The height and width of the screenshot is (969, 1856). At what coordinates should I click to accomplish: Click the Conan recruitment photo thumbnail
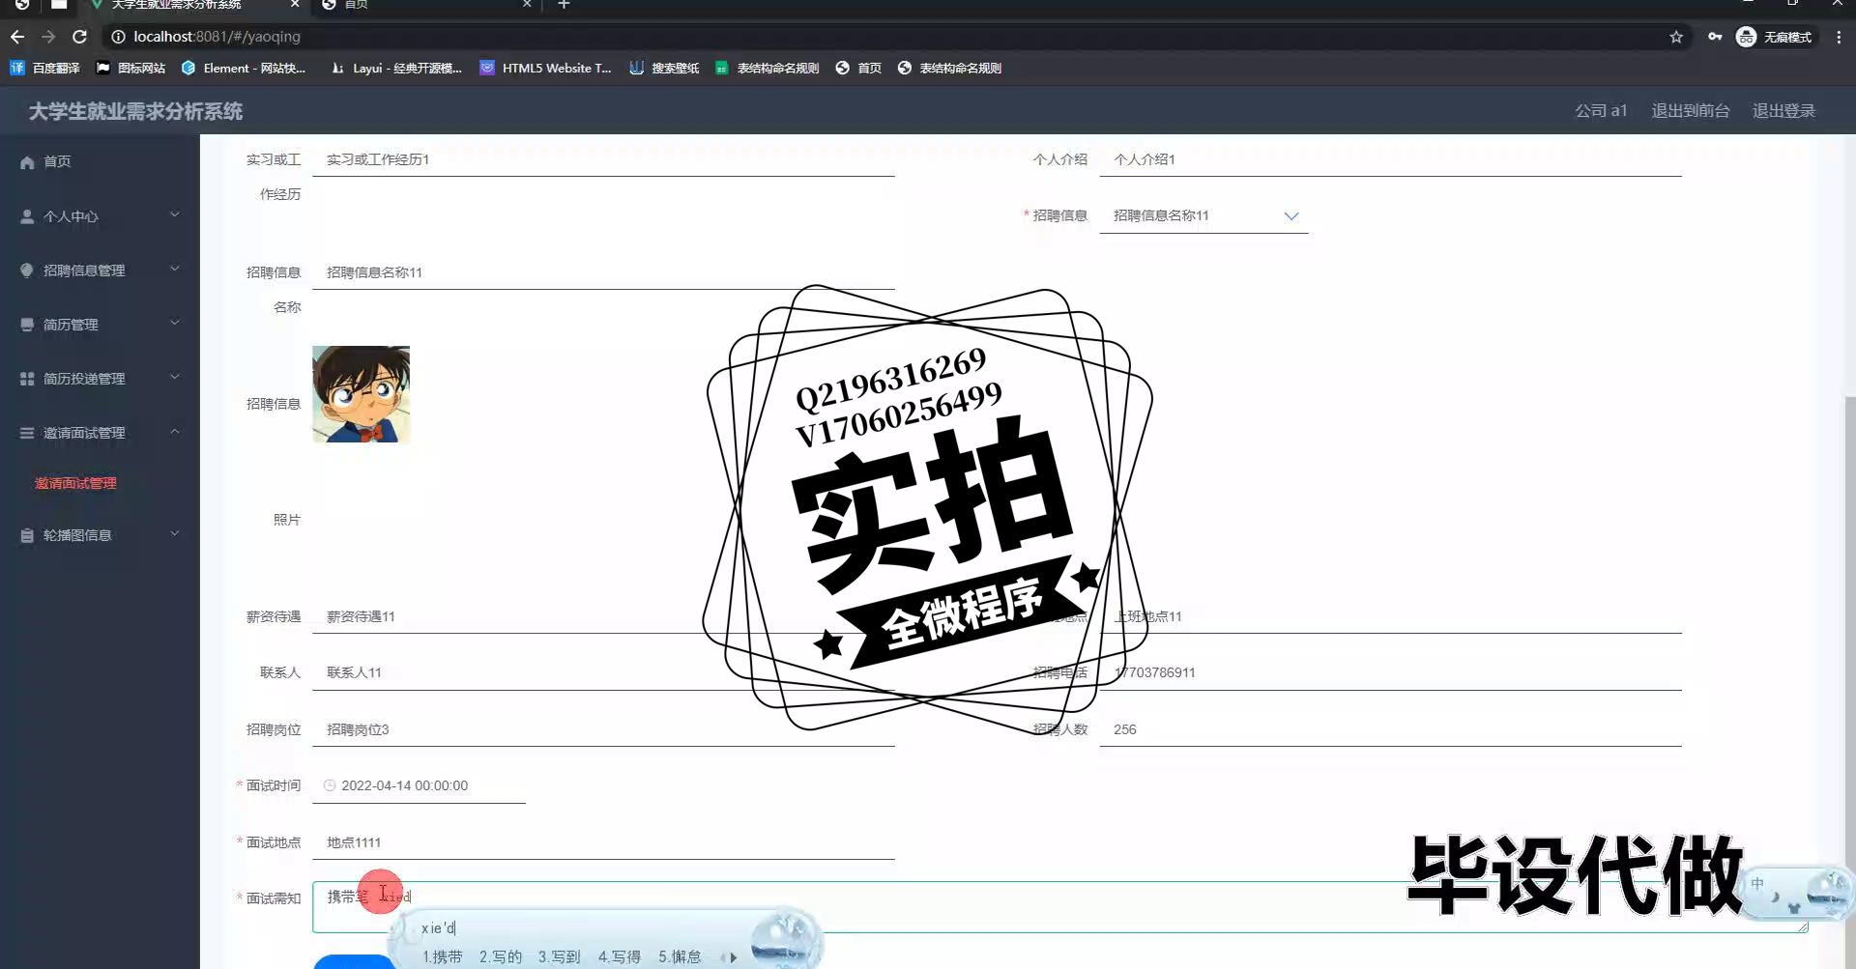click(x=361, y=394)
